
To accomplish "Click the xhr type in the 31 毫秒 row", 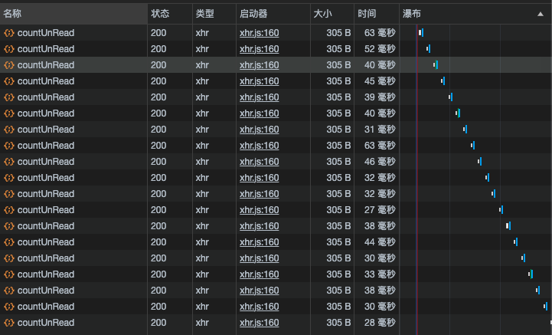I will click(202, 130).
